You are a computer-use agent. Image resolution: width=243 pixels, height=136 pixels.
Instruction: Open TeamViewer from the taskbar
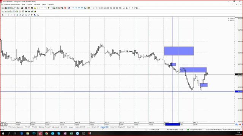click(77, 133)
